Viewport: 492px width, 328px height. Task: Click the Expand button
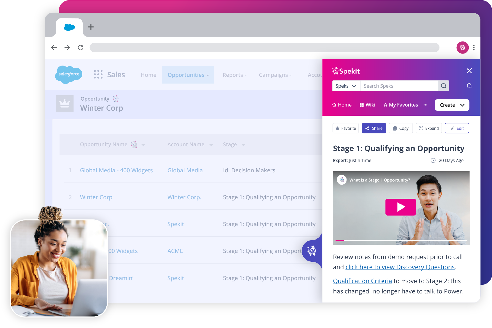coord(429,128)
